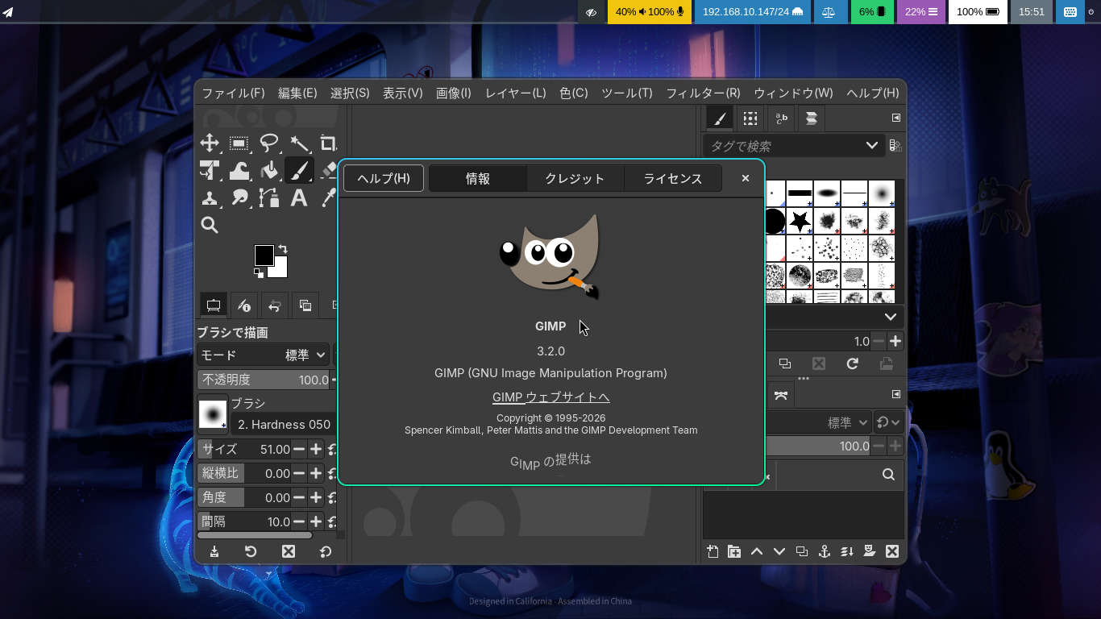1101x619 pixels.
Task: Follow the GIMP ウェブサイトへ link
Action: pos(550,397)
